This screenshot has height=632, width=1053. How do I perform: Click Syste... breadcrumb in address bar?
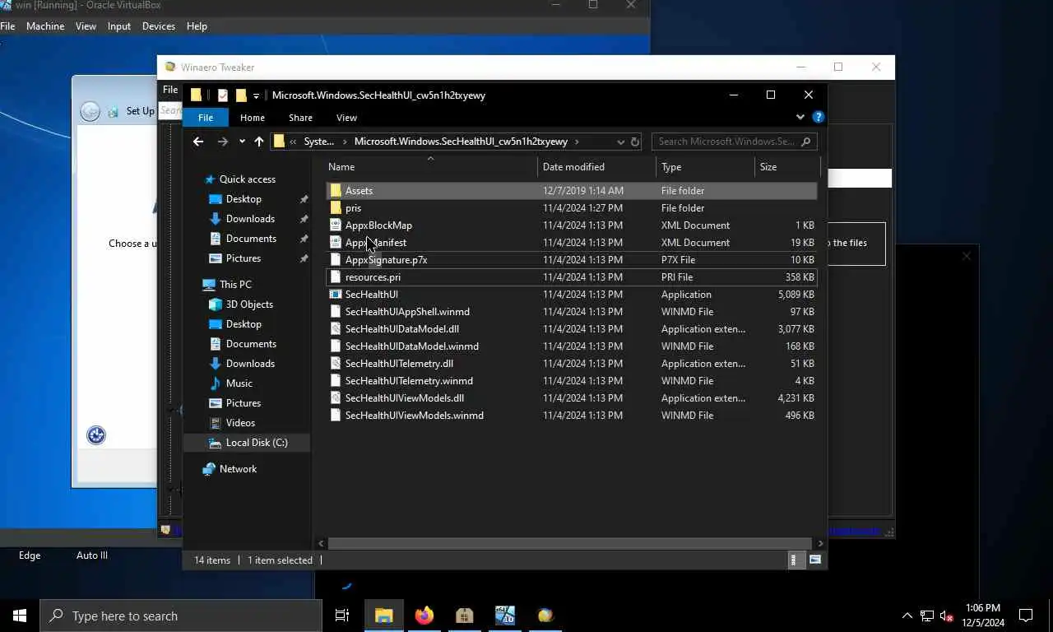coord(319,142)
